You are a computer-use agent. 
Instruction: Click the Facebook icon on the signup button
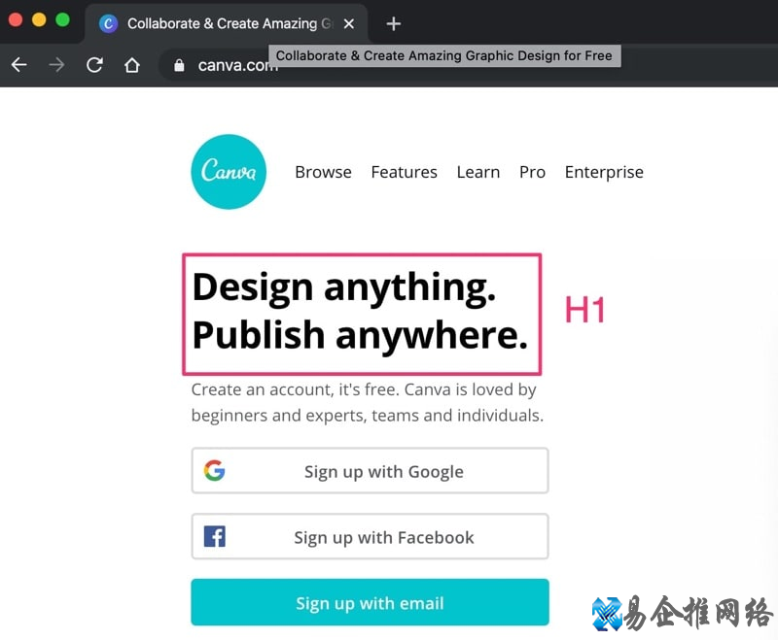click(x=215, y=536)
